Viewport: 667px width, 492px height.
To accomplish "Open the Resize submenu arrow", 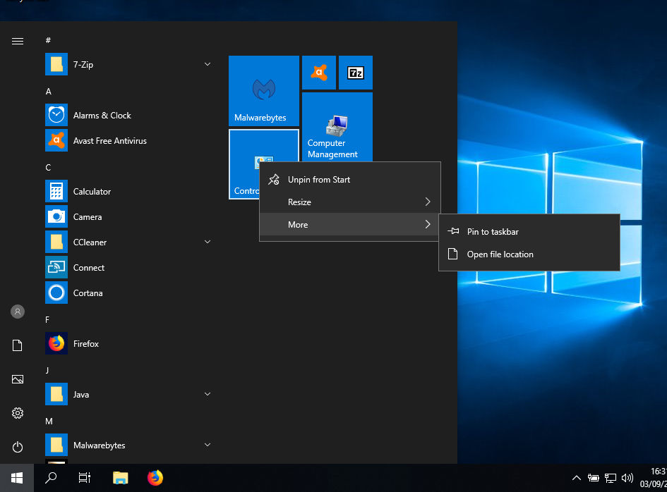I will (x=428, y=202).
